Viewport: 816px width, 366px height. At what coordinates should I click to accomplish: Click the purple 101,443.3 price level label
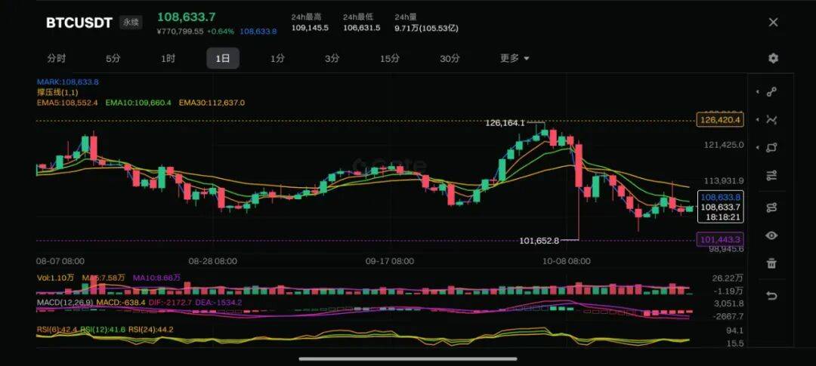tap(720, 239)
